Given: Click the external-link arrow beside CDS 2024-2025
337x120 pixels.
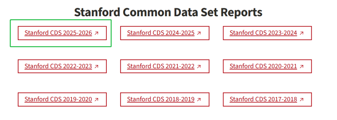Looking at the screenshot, I should pos(199,33).
